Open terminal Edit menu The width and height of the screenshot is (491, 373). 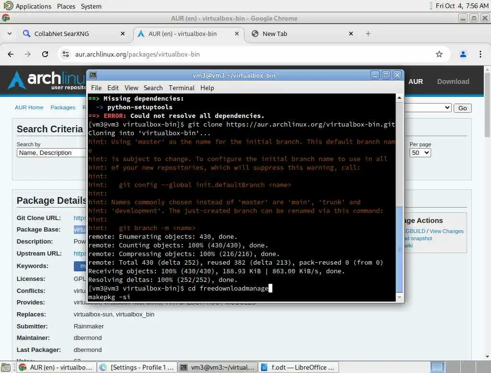(113, 88)
